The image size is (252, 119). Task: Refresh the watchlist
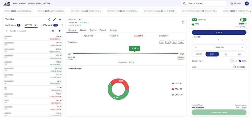click(x=49, y=20)
